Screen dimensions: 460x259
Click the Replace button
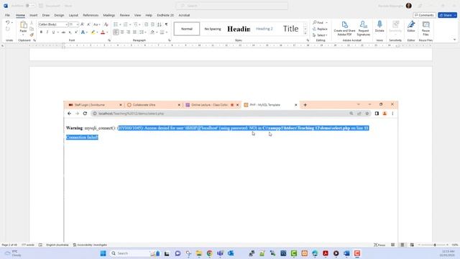tap(320, 29)
